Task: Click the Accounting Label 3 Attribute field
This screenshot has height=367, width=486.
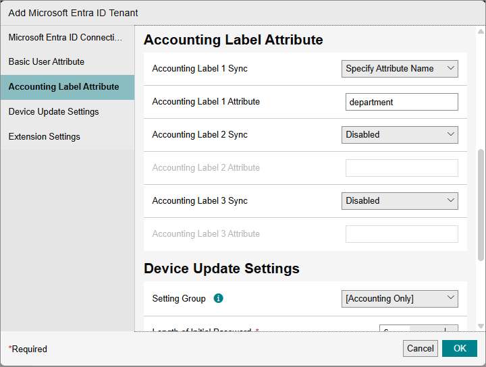Action: [402, 234]
